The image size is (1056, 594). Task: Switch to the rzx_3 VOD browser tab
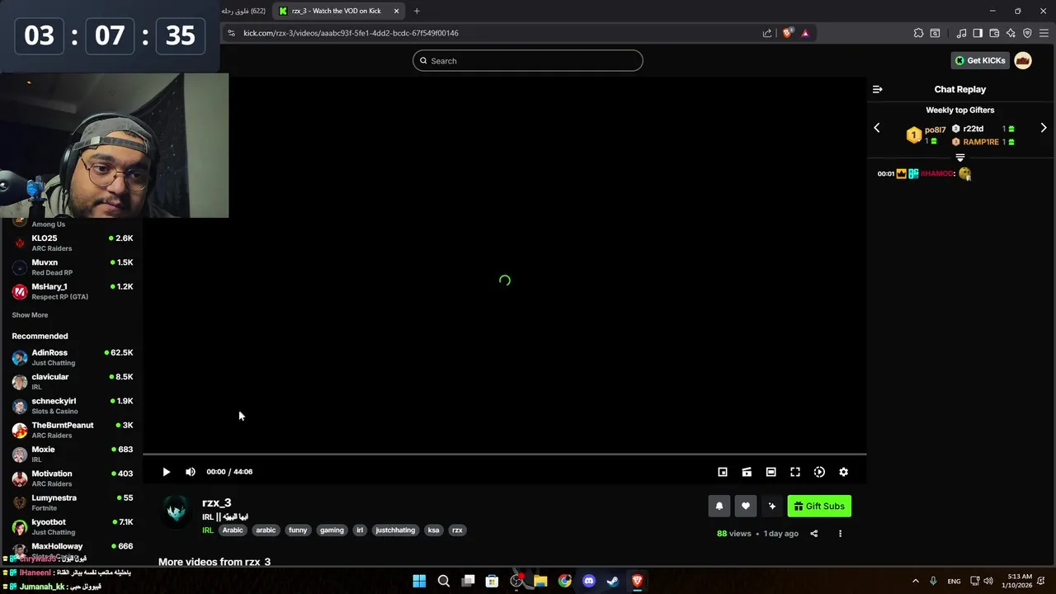338,11
